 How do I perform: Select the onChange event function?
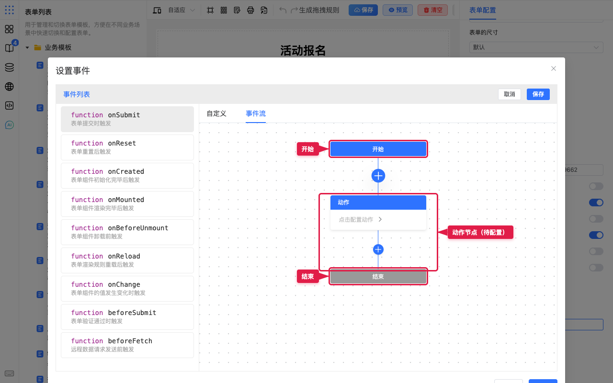click(127, 289)
